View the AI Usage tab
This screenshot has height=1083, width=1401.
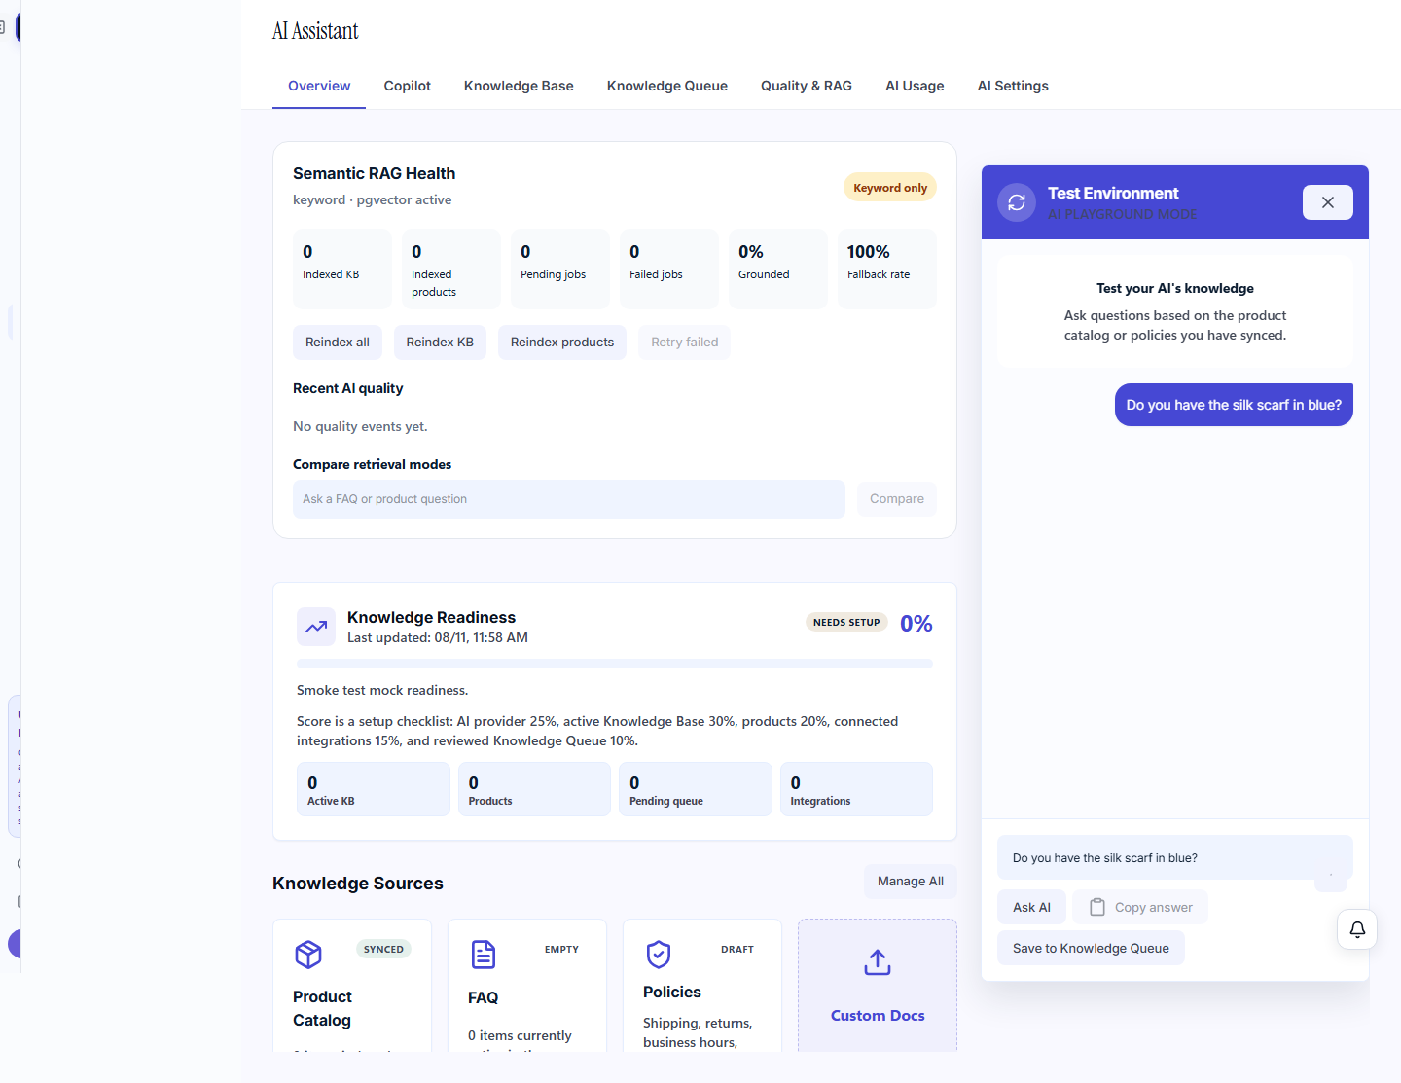point(915,86)
